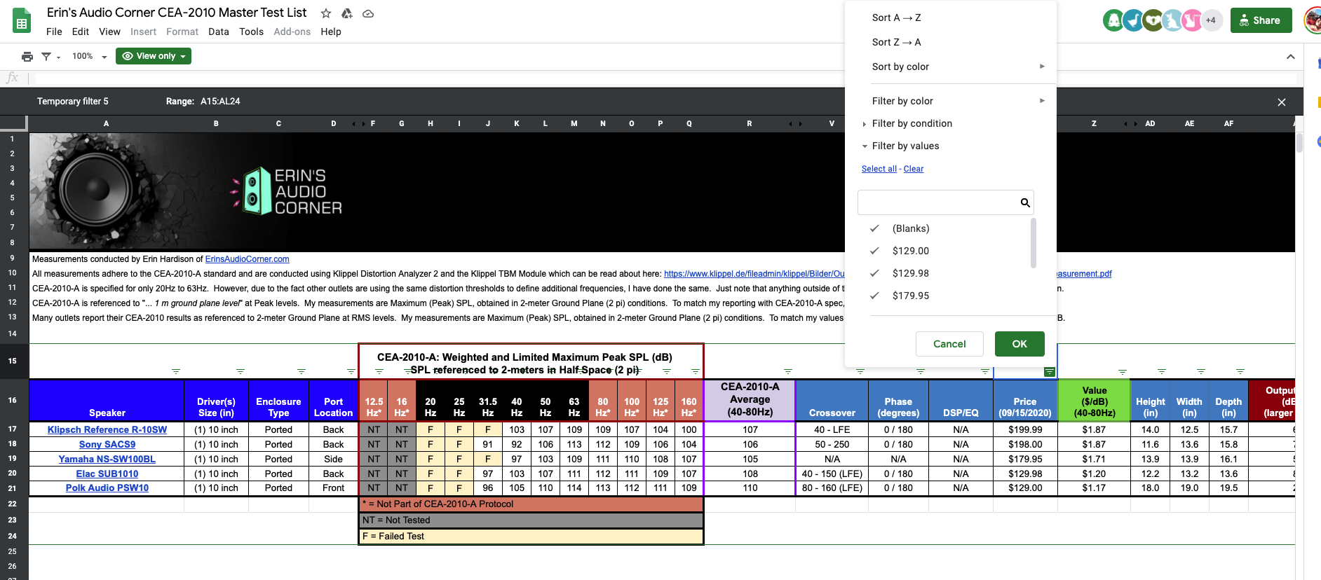Open the Depth column AF filter icon
The width and height of the screenshot is (1321, 580).
point(1240,371)
